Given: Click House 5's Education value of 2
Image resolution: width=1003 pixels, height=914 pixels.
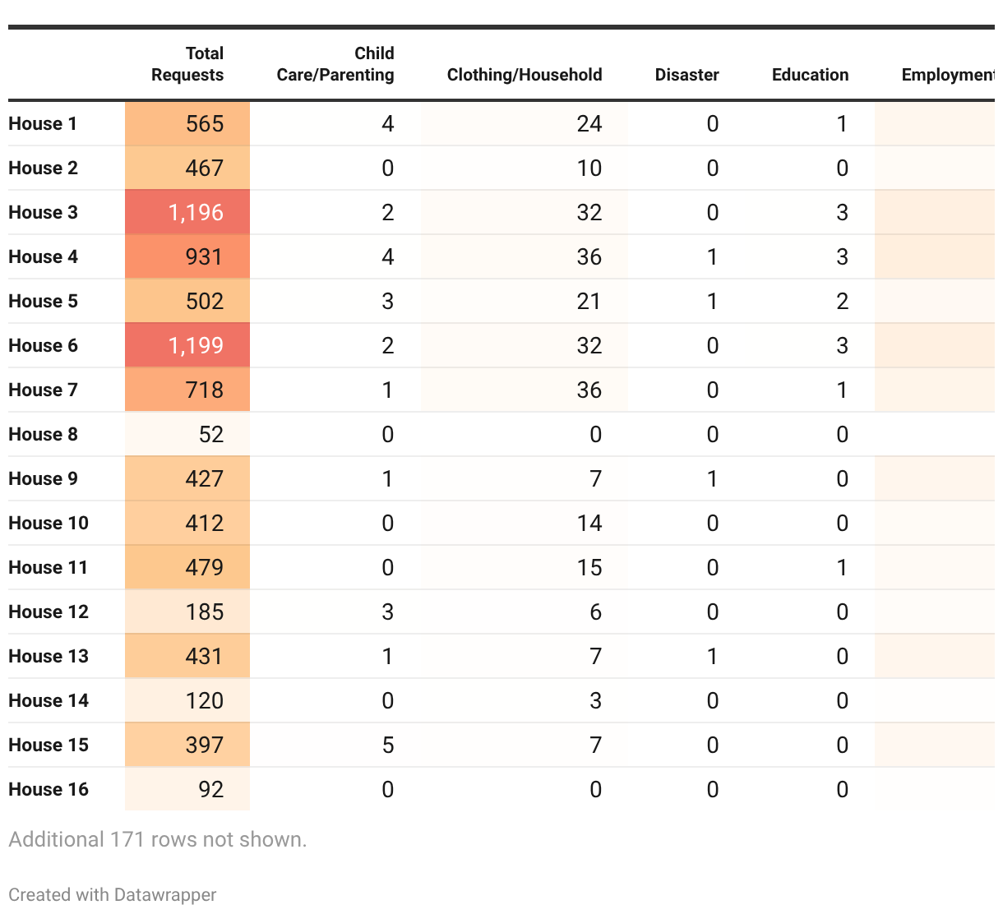Looking at the screenshot, I should coord(842,301).
